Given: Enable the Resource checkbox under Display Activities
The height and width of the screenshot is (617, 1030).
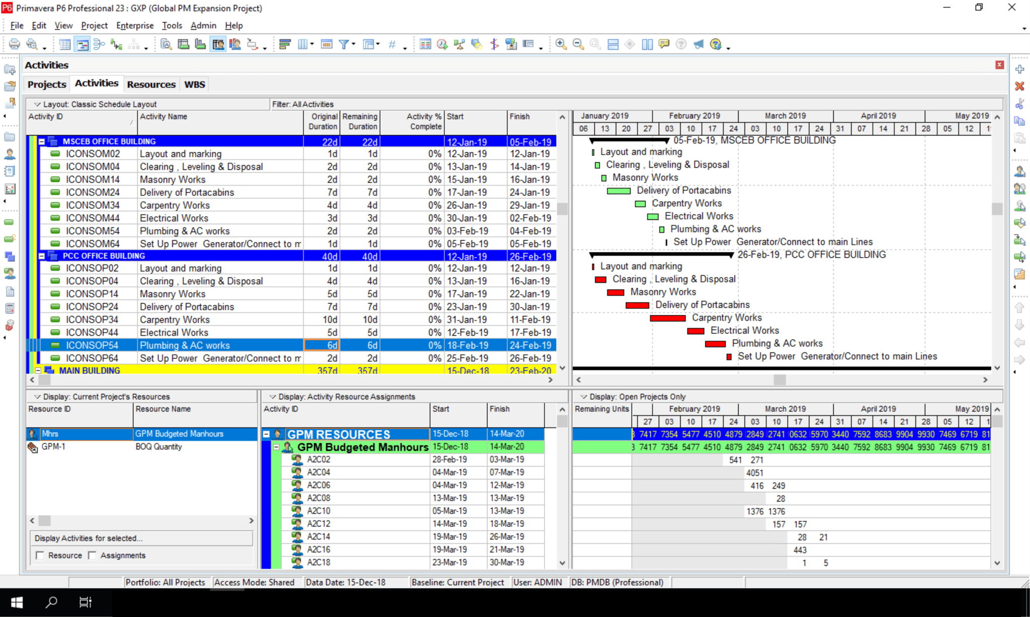Looking at the screenshot, I should point(40,555).
